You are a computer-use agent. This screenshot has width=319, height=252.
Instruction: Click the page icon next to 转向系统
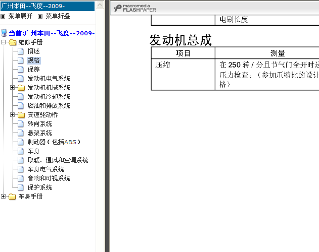[21, 124]
